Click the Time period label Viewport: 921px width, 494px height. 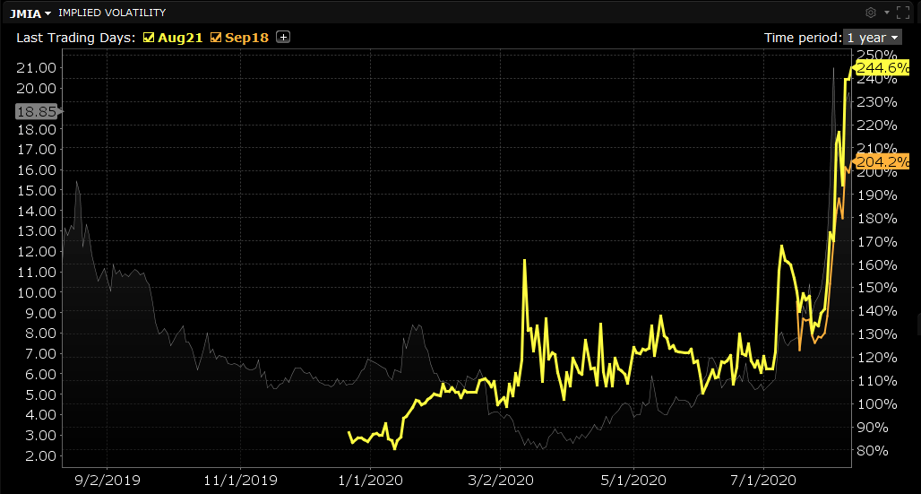(803, 38)
